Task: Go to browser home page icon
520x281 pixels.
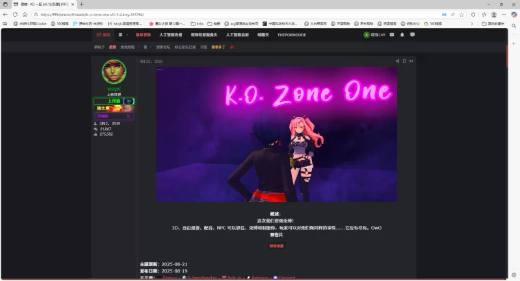Action: 25,14
